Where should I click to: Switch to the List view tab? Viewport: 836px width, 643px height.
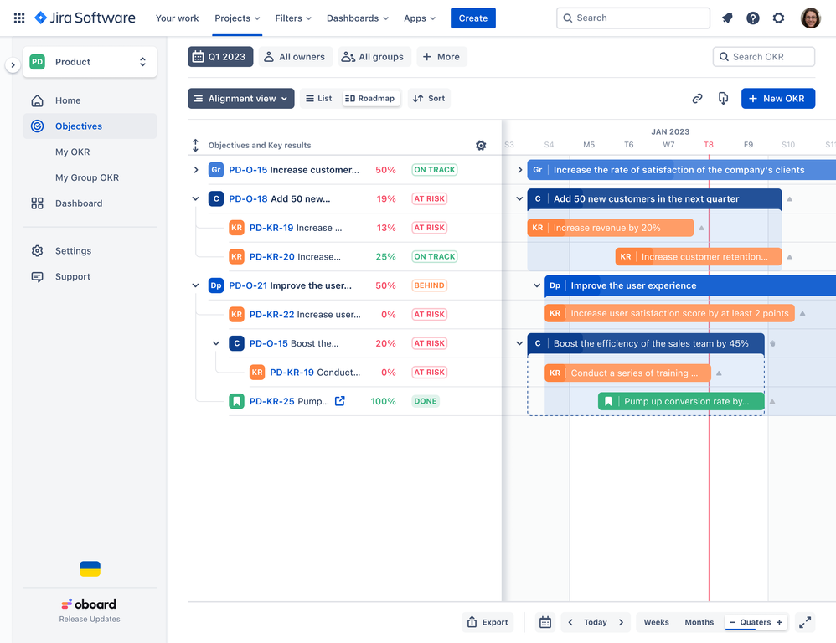click(x=319, y=98)
